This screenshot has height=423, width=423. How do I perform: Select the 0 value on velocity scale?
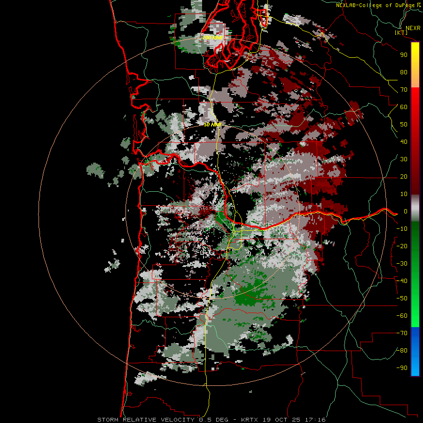tap(405, 211)
